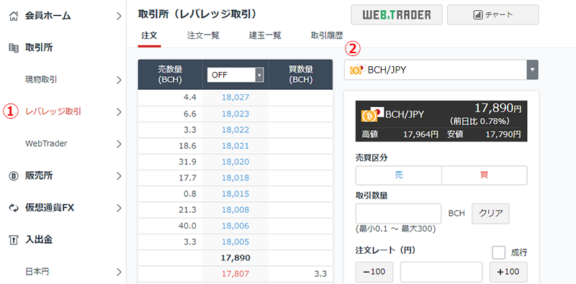Switch to the 注文一覧 tab
The image size is (576, 284).
pos(203,36)
